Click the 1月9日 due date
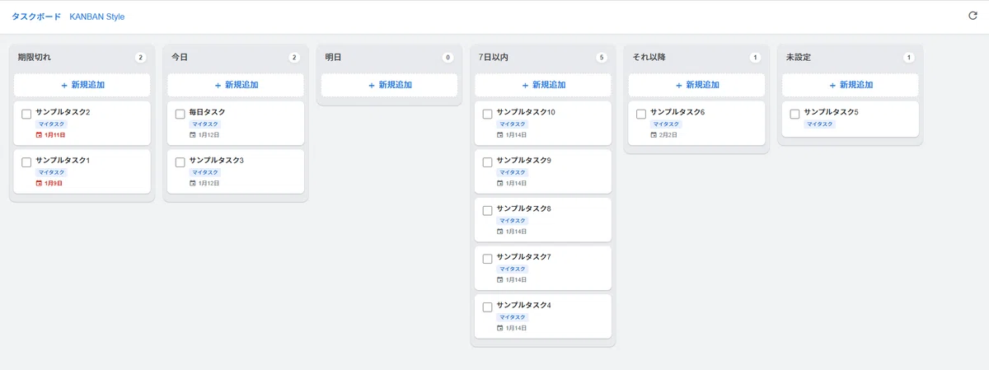989x370 pixels. tap(53, 183)
